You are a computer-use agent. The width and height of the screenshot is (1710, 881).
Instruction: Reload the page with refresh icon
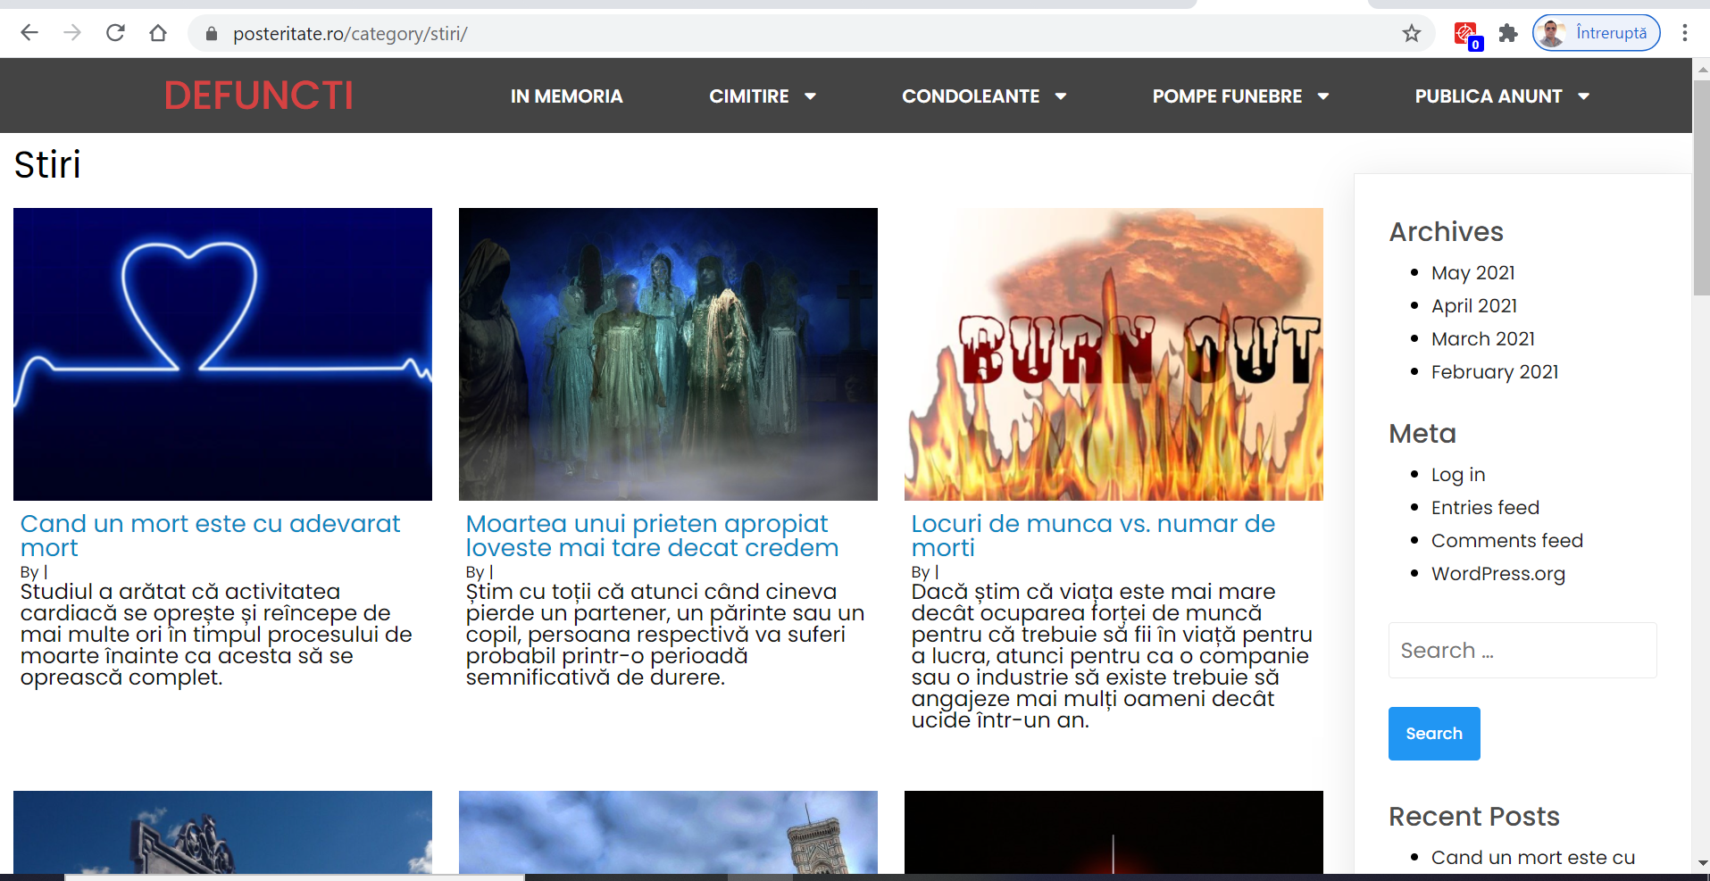pyautogui.click(x=115, y=33)
